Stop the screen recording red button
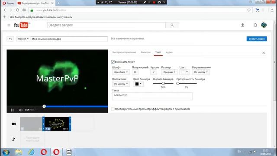This screenshot has width=277, height=156. point(154,2)
